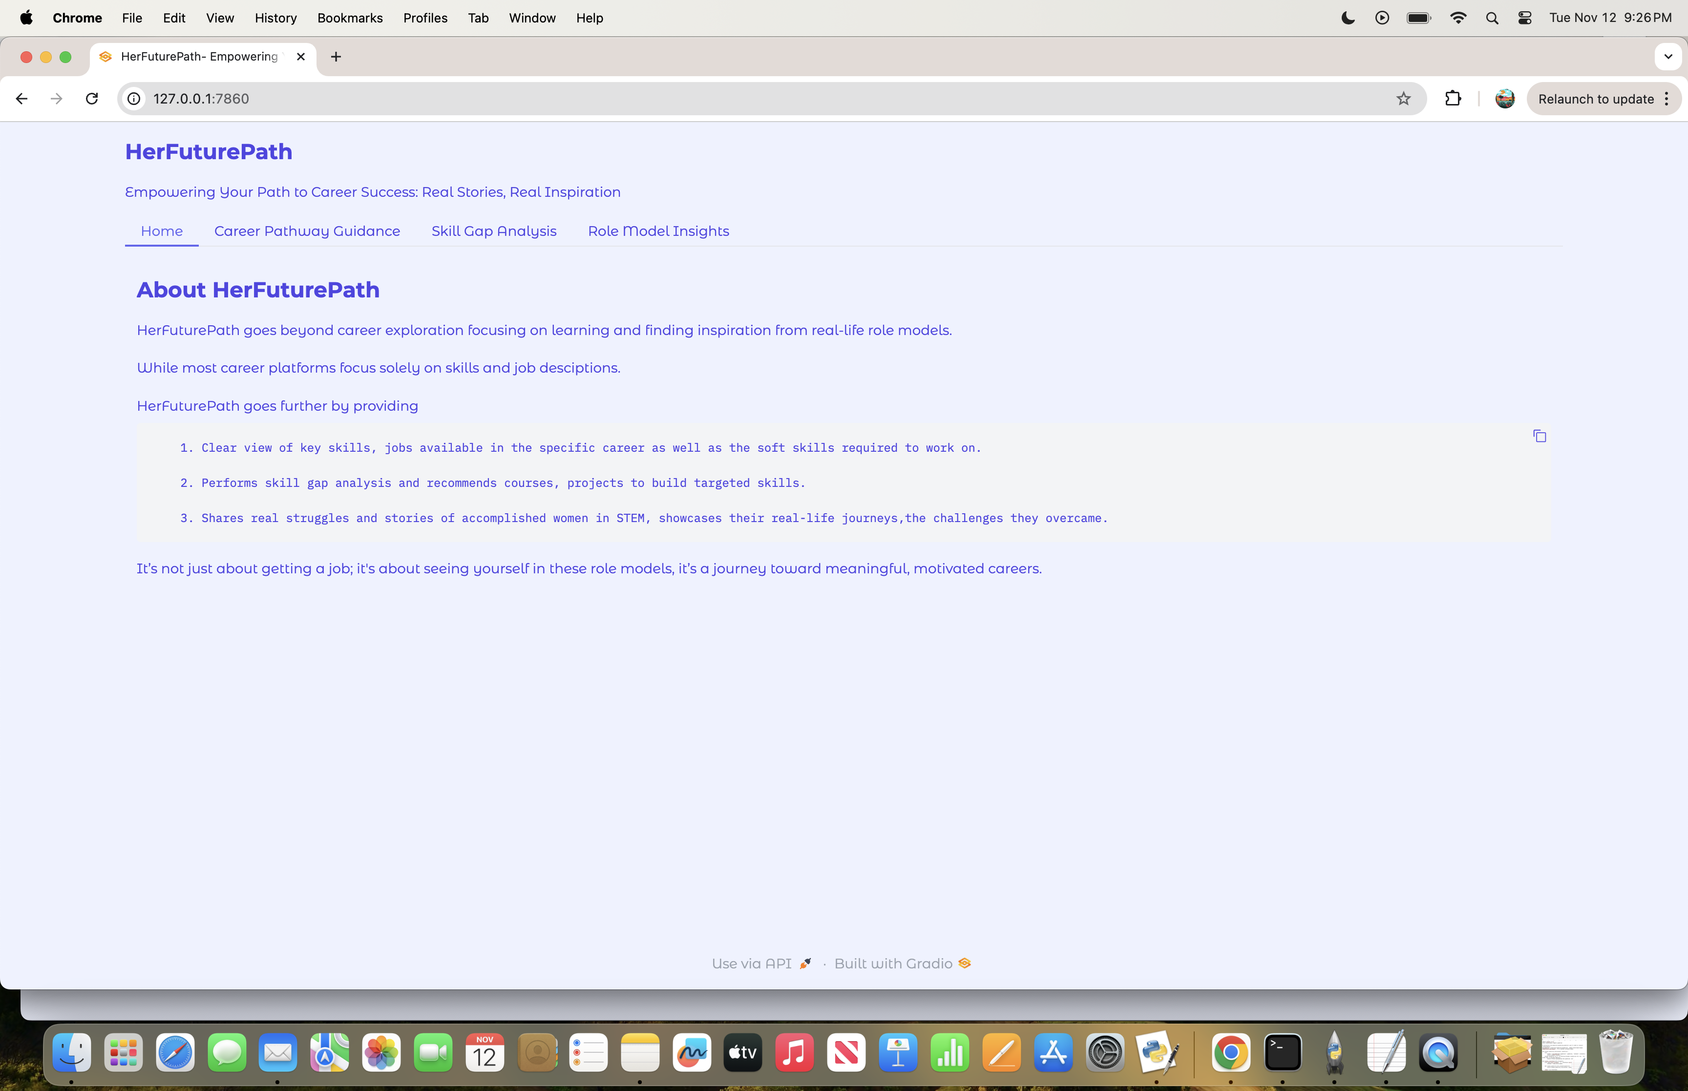Select the Role Model Insights tab
The width and height of the screenshot is (1688, 1091).
(658, 231)
